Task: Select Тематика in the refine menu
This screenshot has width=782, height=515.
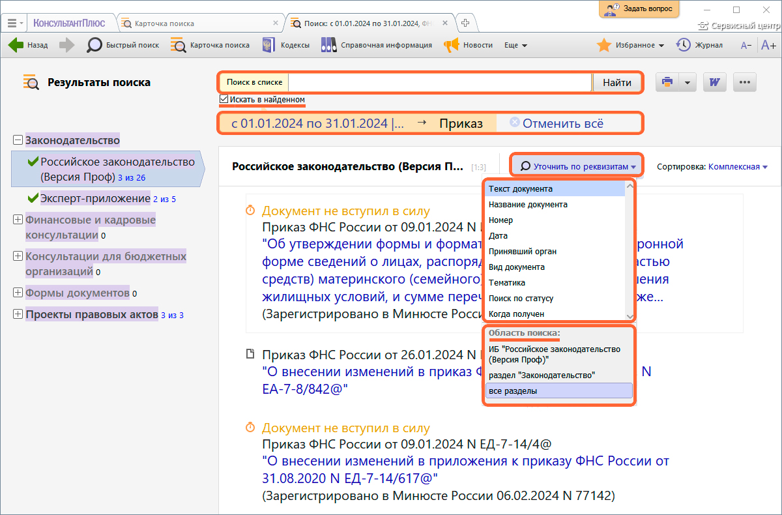Action: 555,283
